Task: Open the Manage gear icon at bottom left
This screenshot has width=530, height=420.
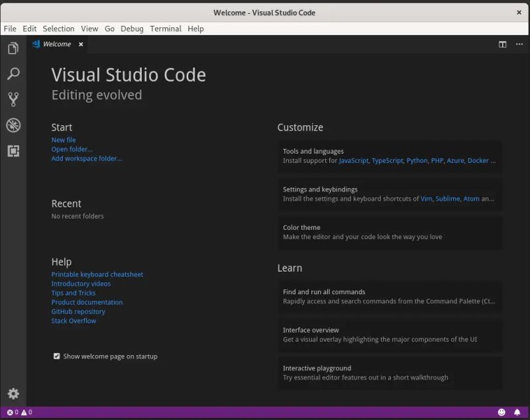Action: pyautogui.click(x=13, y=394)
